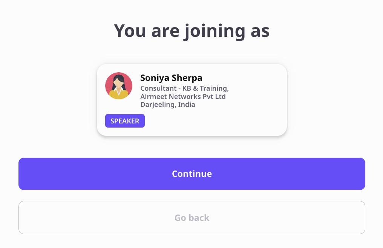Click the right edge of Go back button
The image size is (383, 248).
tap(362, 218)
